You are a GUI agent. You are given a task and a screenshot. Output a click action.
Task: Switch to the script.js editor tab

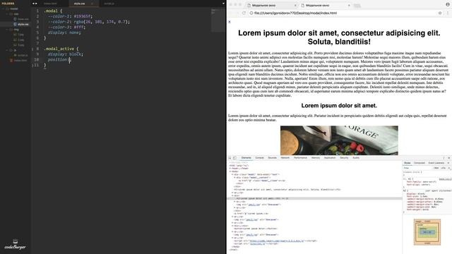pyautogui.click(x=109, y=4)
